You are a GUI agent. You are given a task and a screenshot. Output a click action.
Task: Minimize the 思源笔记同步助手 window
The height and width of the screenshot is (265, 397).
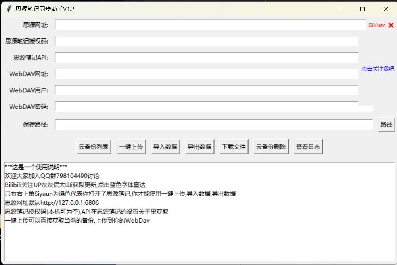pyautogui.click(x=339, y=9)
